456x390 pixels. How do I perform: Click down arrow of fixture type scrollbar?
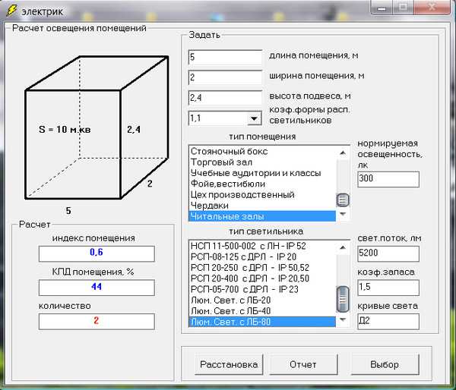coord(343,319)
